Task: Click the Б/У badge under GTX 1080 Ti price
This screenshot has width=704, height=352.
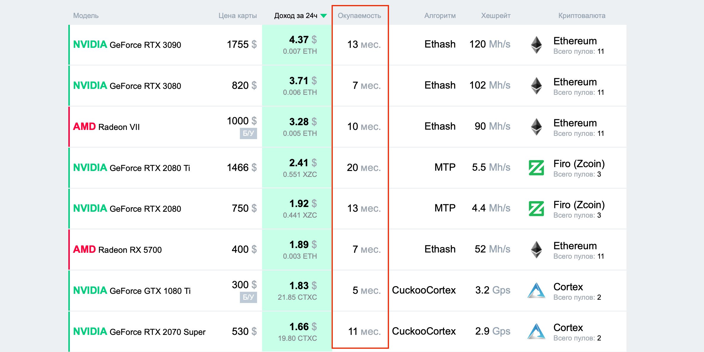Action: point(248,297)
